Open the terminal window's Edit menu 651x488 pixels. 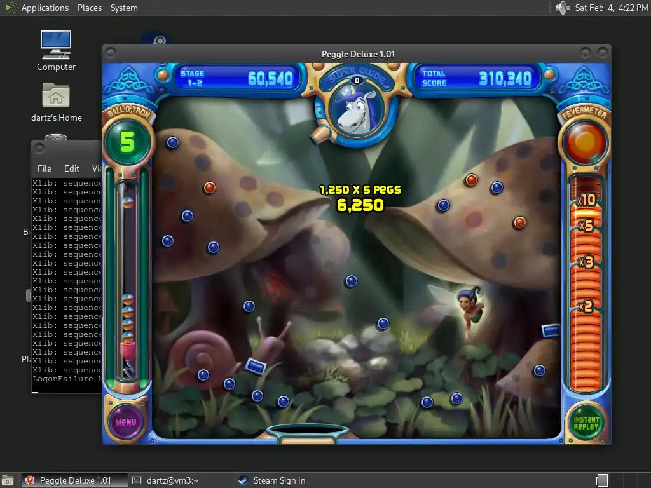[x=71, y=168]
